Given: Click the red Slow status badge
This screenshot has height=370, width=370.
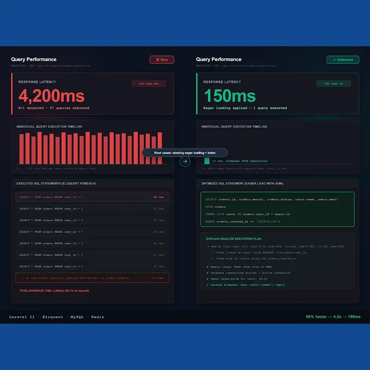Looking at the screenshot, I should (161, 60).
